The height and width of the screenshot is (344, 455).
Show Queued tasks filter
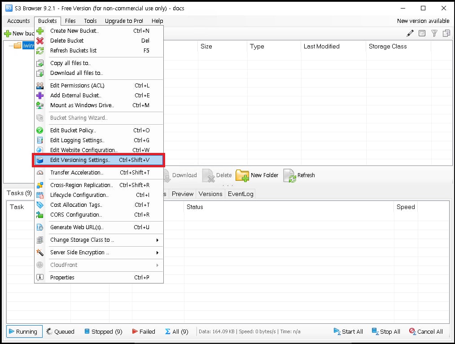(x=61, y=331)
